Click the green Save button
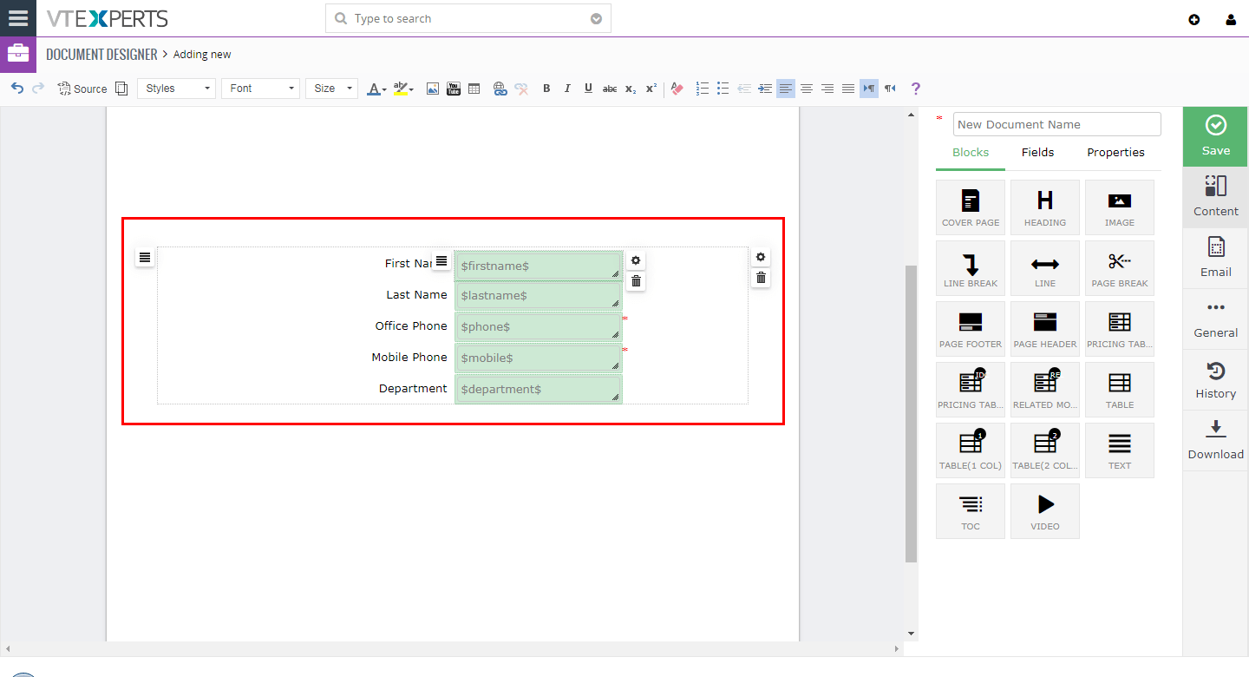This screenshot has width=1249, height=677. (x=1215, y=136)
